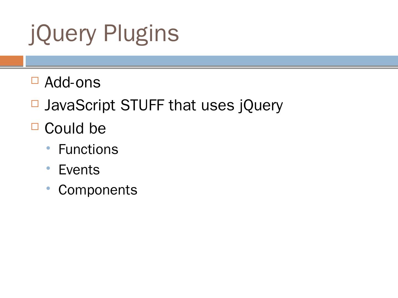The width and height of the screenshot is (398, 298).
Task: Click the "Components" sub-bullet text
Action: [x=98, y=190]
